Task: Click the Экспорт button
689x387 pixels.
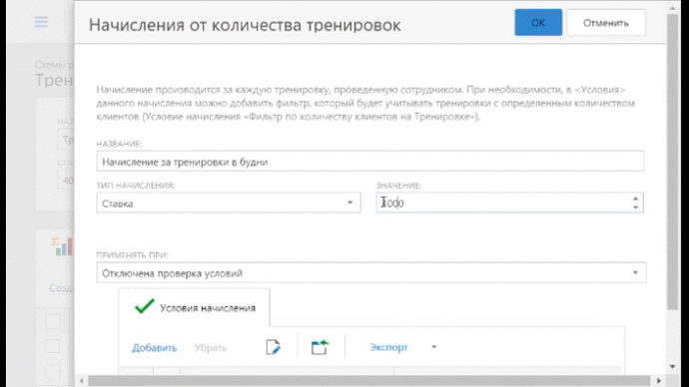Action: point(388,347)
